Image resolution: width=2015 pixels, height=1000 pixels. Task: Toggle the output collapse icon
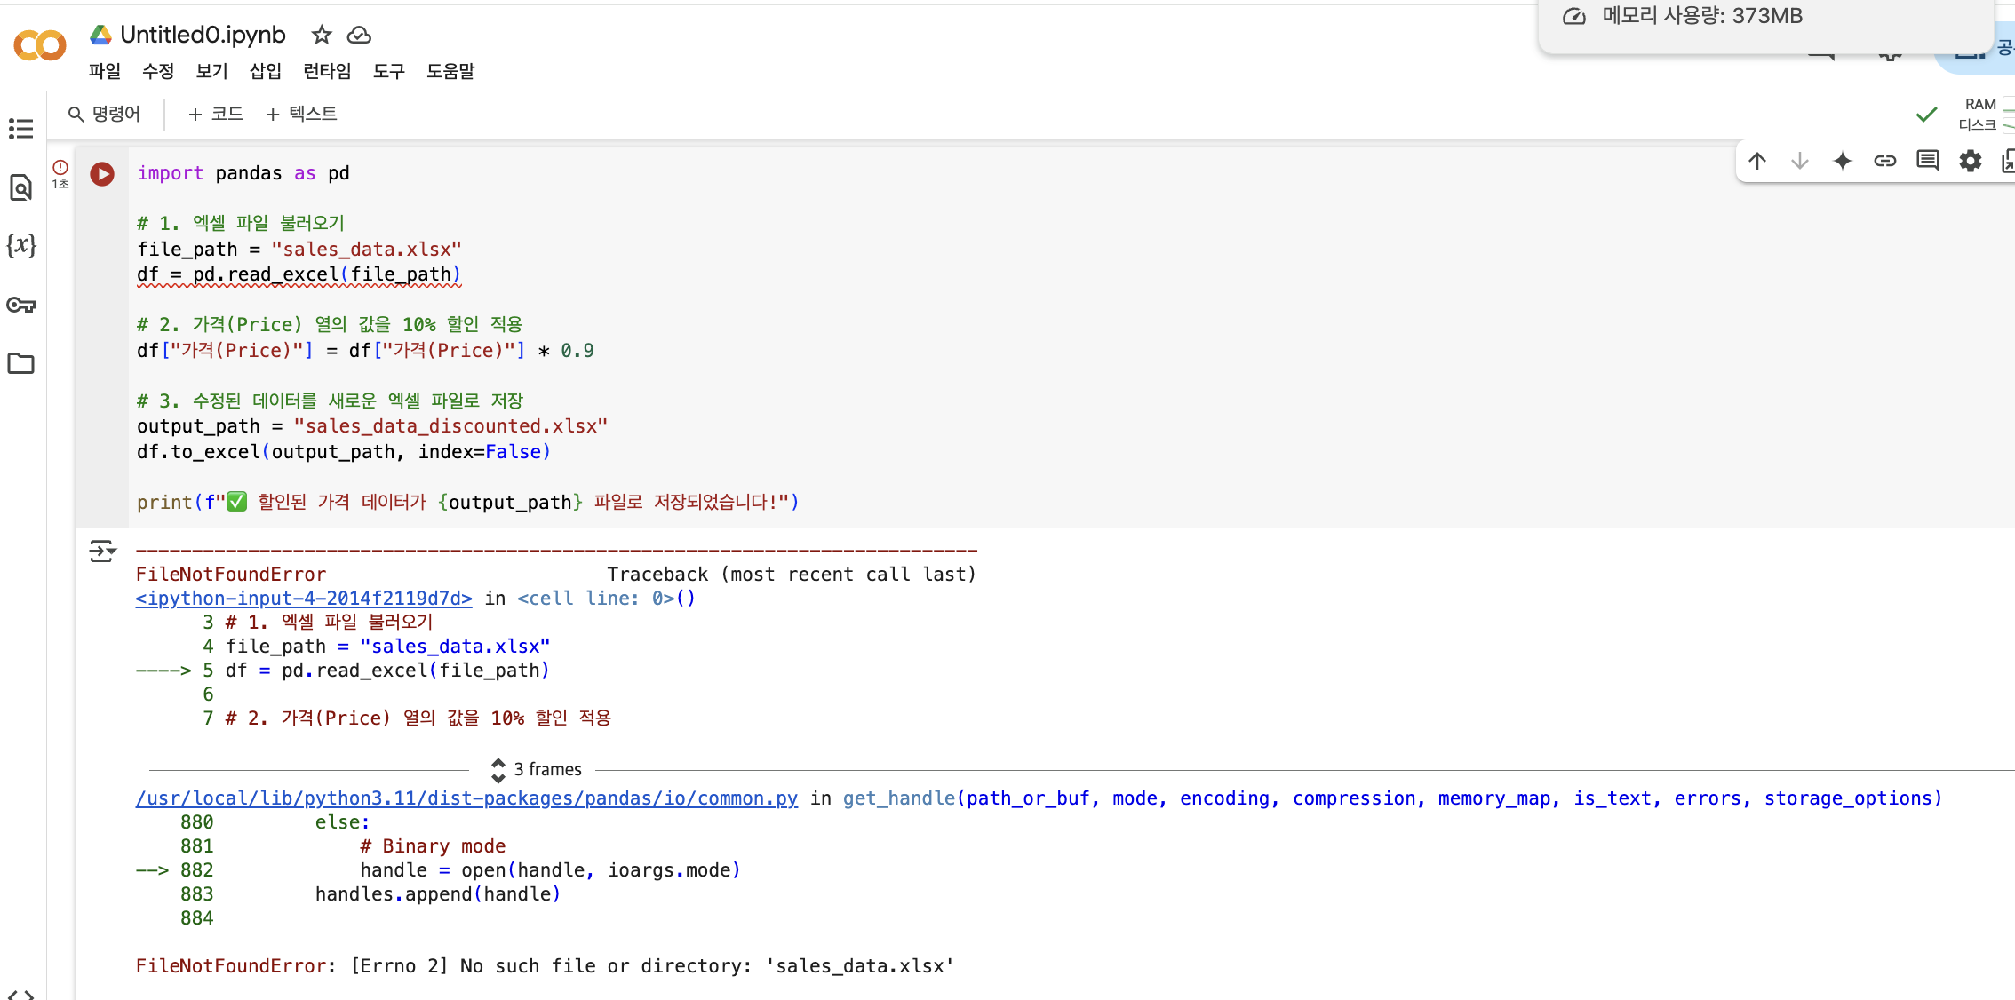tap(102, 552)
